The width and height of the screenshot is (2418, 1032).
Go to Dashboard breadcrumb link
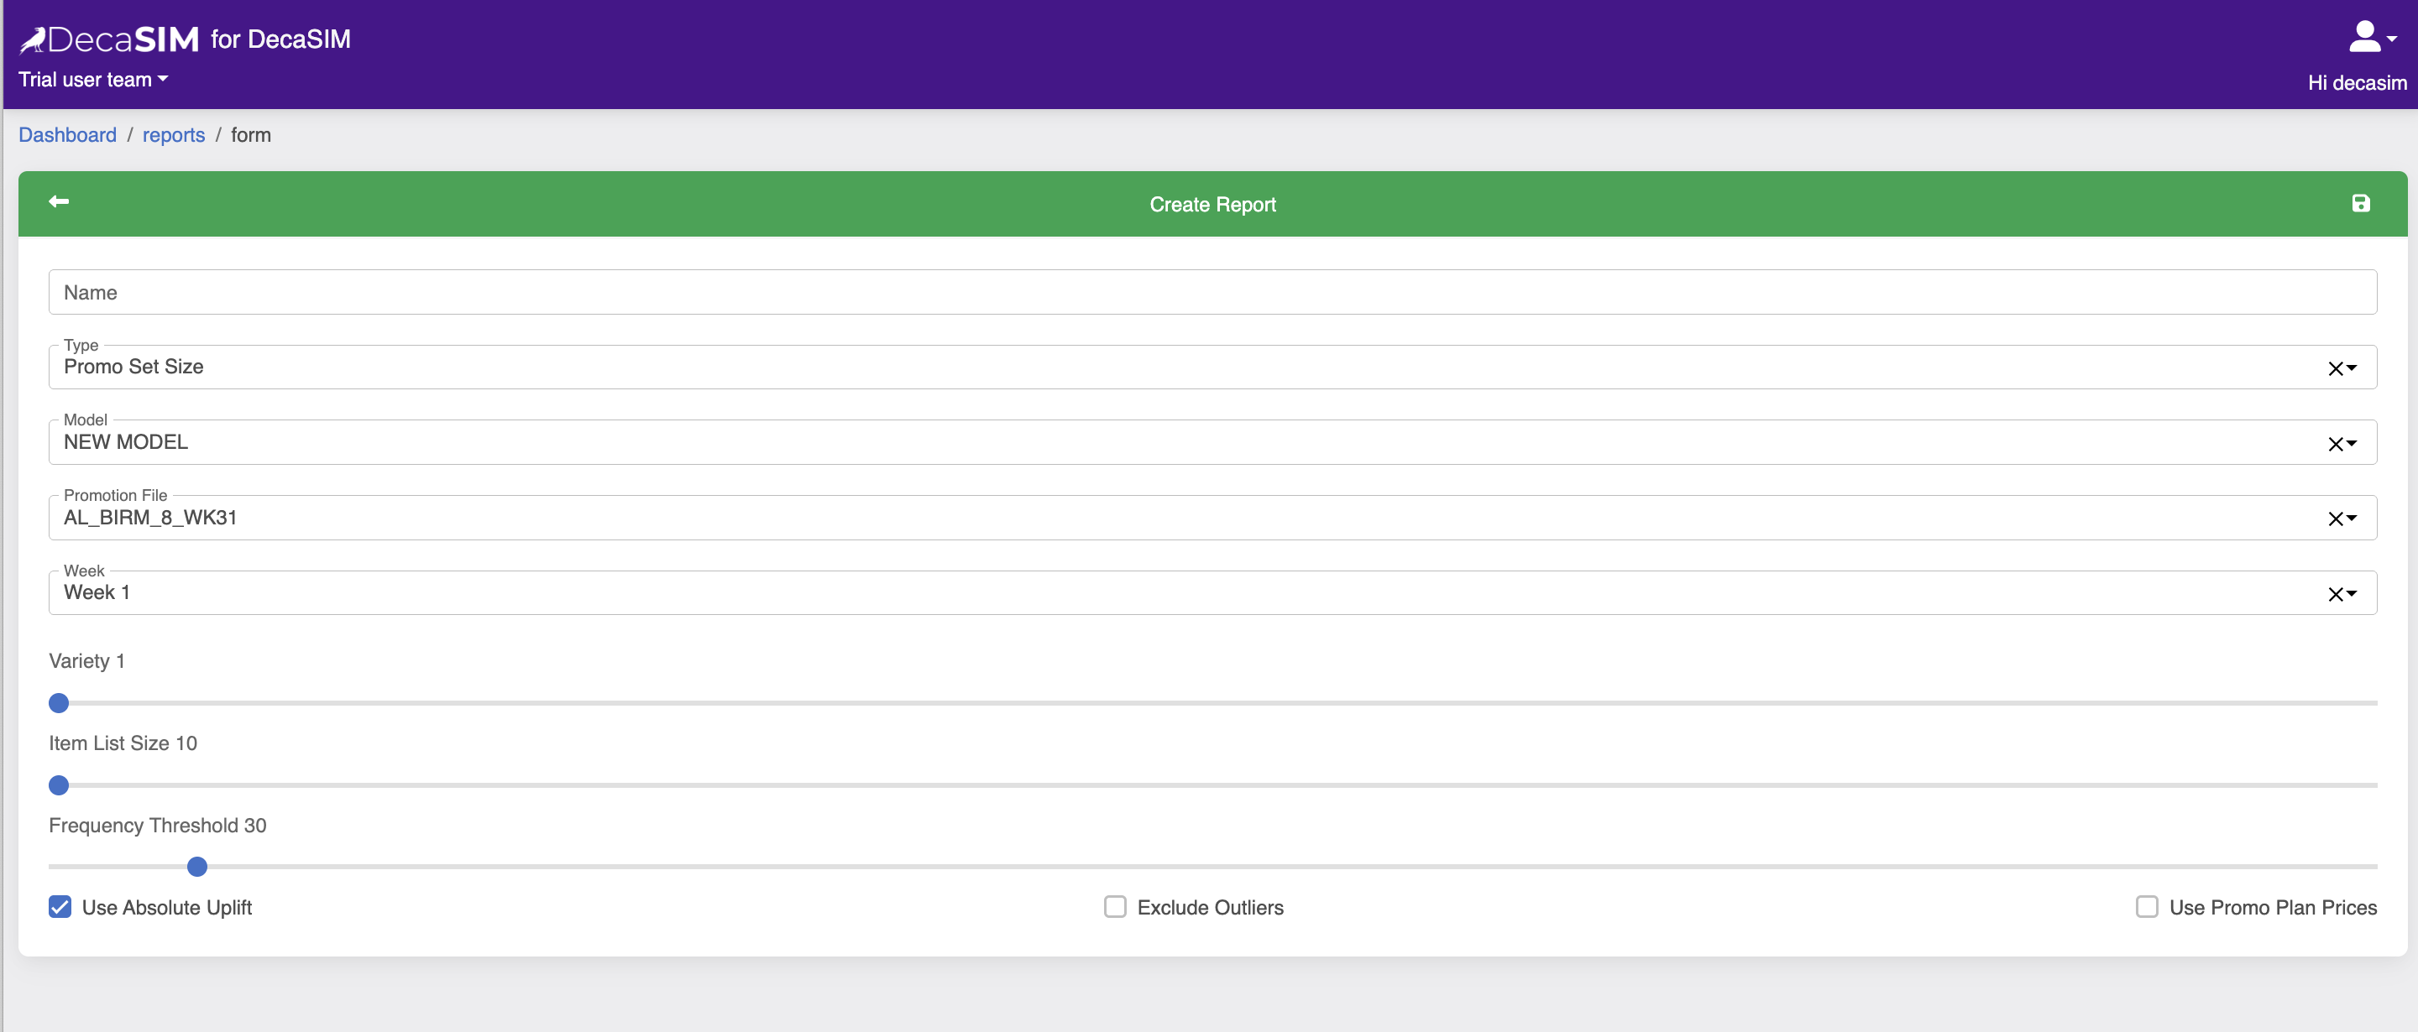[67, 135]
